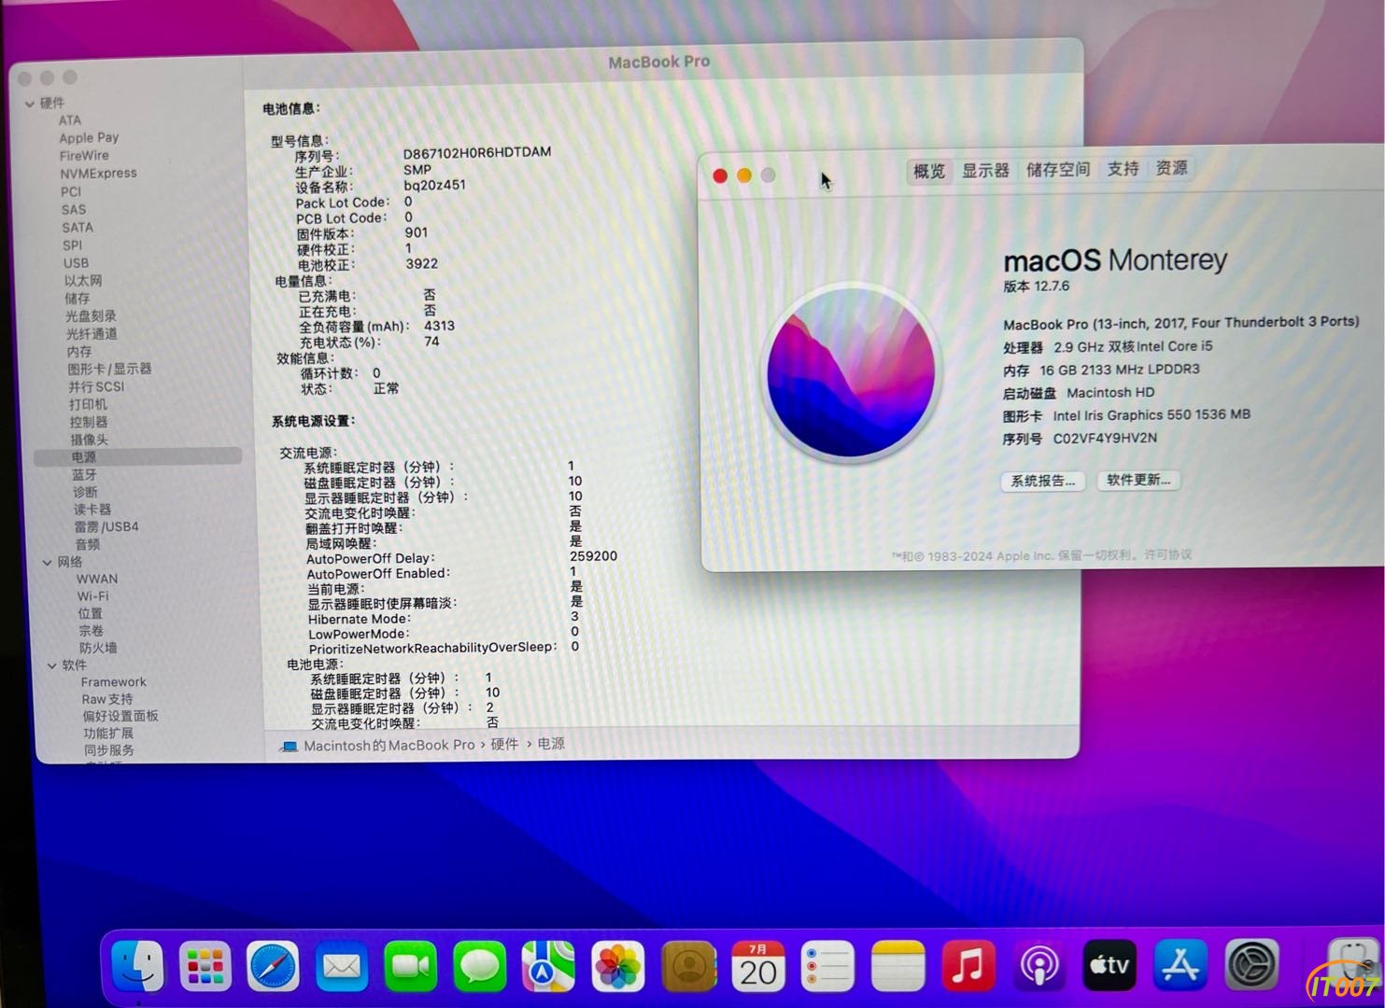Viewport: 1385px width, 1008px height.
Task: Open the 支持 tab
Action: coord(1123,168)
